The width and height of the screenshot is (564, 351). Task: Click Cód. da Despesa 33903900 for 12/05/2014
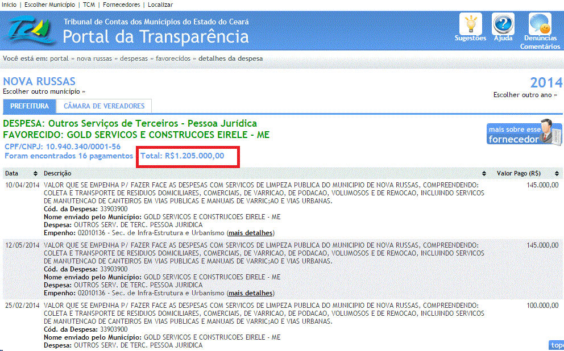click(x=86, y=269)
